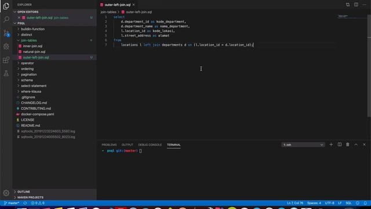Open the Source Control view
Screen dimensions: 371x209
coord(6,33)
